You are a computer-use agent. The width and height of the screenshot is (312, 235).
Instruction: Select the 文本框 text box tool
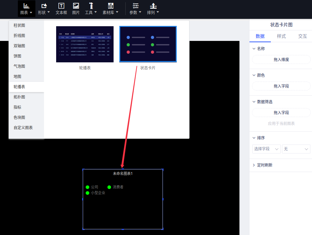(61, 6)
